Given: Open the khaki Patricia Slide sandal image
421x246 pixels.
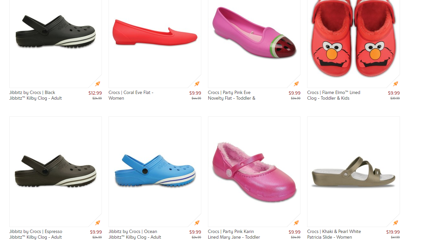Looking at the screenshot, I should (x=354, y=172).
